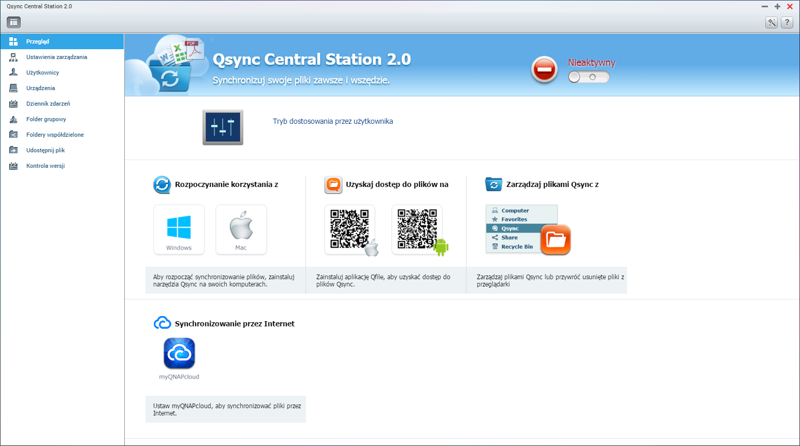Open Kontrola wersji section

pos(62,166)
